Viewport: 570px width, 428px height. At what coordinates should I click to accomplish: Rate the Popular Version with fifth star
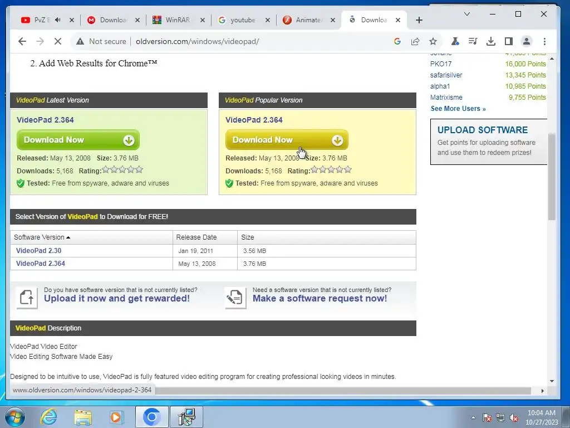tap(348, 169)
